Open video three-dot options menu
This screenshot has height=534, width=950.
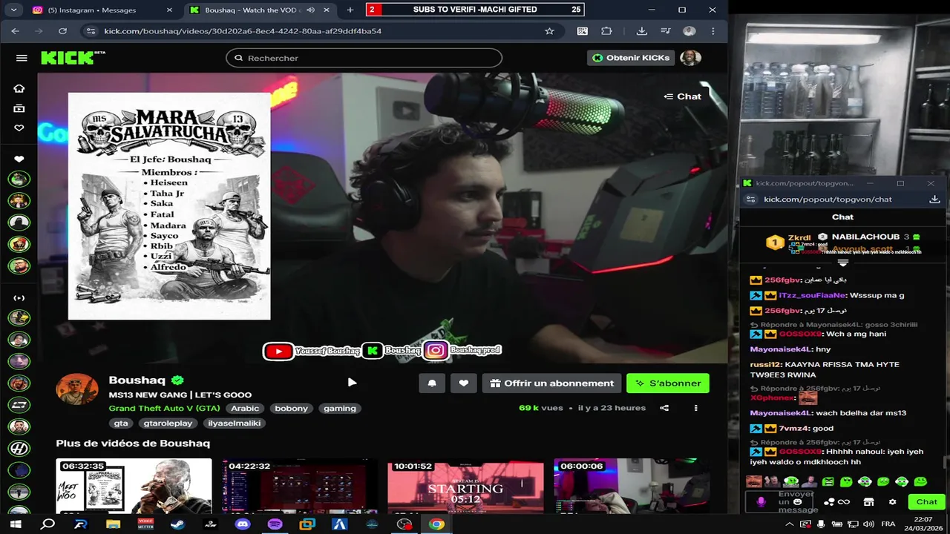[695, 408]
